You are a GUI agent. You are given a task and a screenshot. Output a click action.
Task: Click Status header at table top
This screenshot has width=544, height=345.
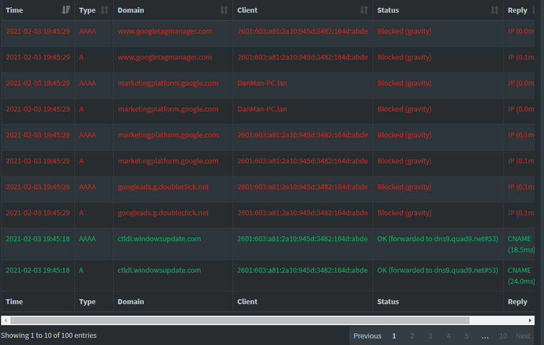[x=388, y=10]
